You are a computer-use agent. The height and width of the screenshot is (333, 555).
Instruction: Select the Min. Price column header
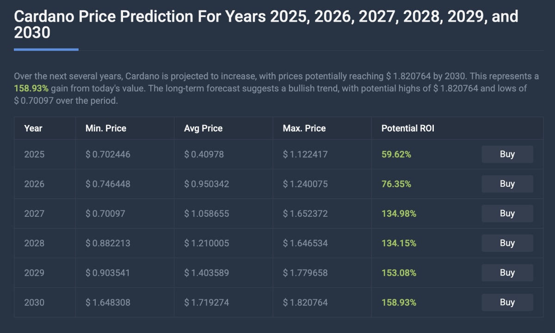106,128
